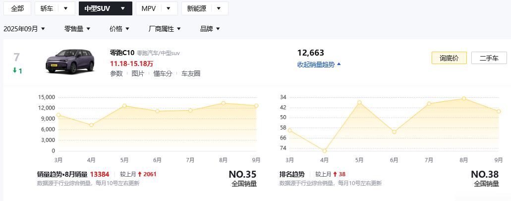Click the 11.18-15.18万 price text

[132, 64]
